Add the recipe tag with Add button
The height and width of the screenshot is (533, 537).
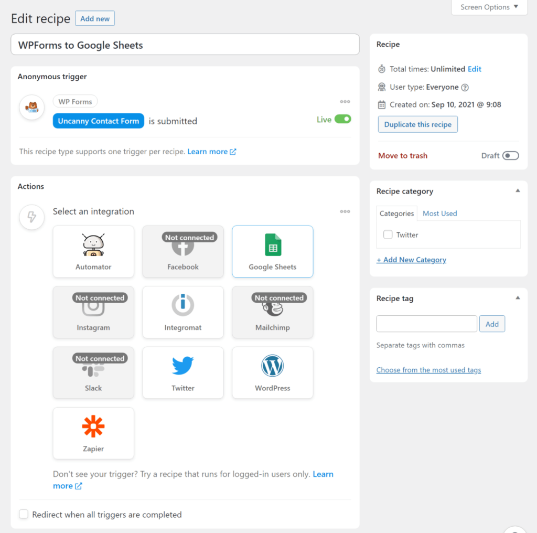tap(492, 324)
